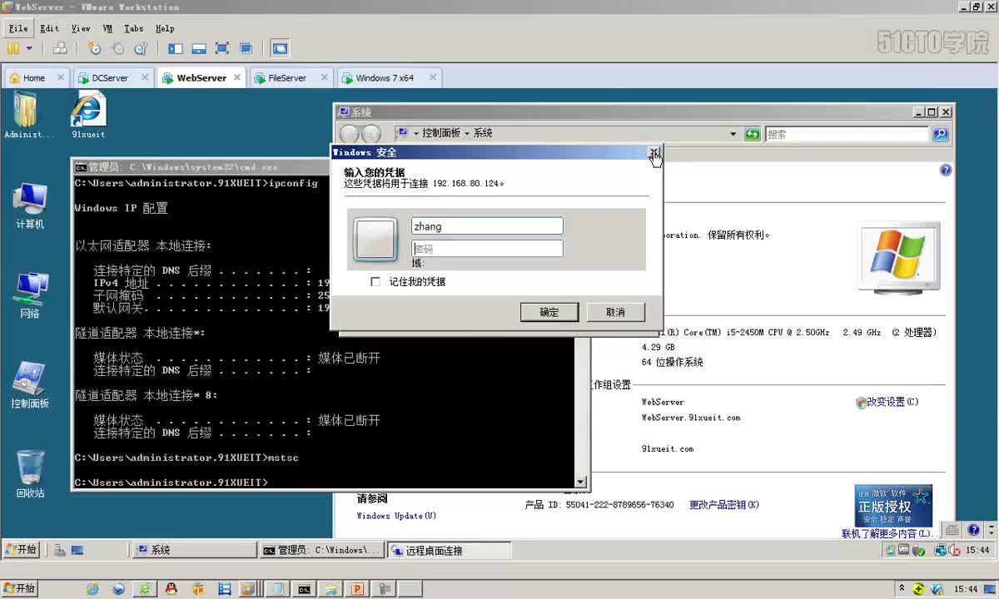The height and width of the screenshot is (599, 999).
Task: Select 远程桌面连接 in the guest taskbar
Action: [x=450, y=550]
